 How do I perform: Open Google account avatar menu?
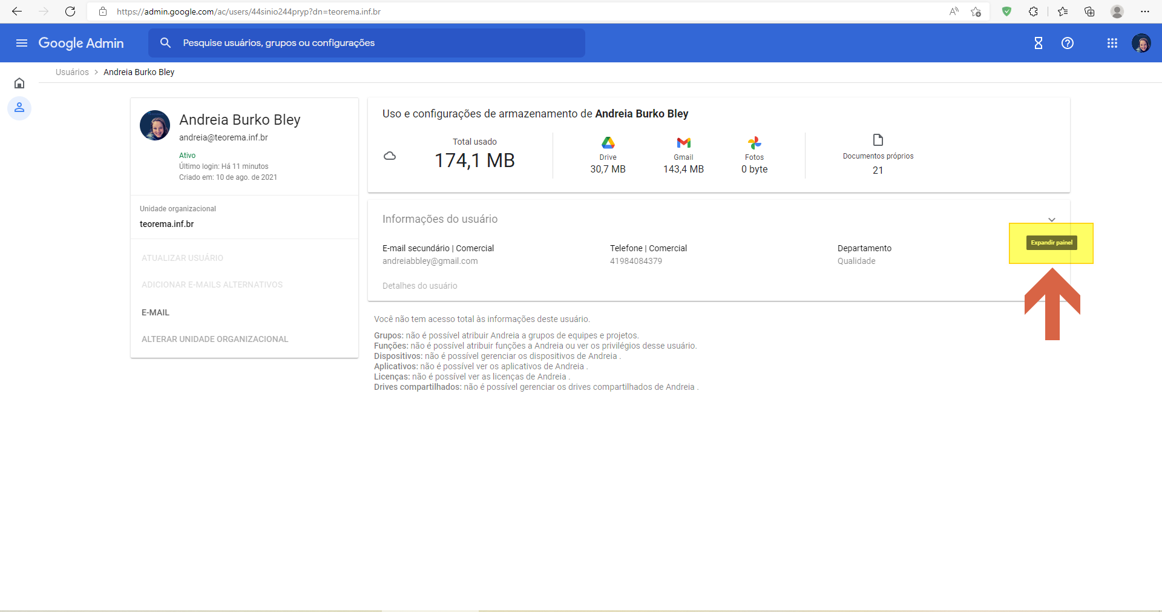(1141, 43)
